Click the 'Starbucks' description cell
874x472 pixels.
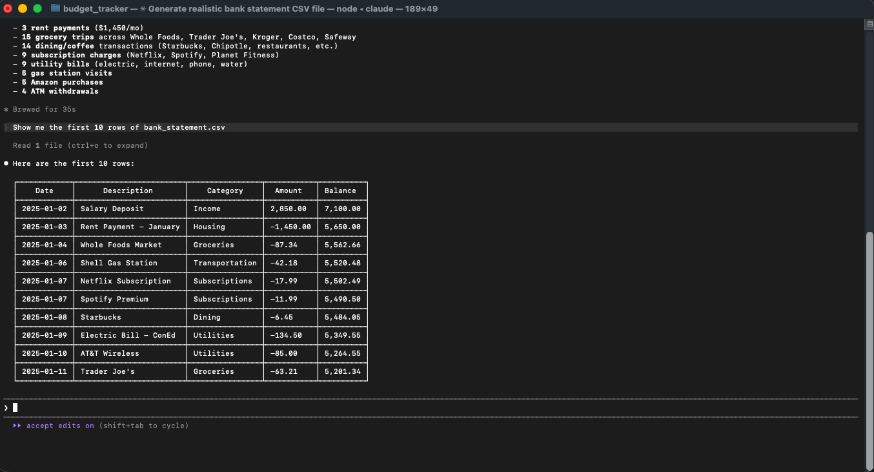pyautogui.click(x=101, y=317)
